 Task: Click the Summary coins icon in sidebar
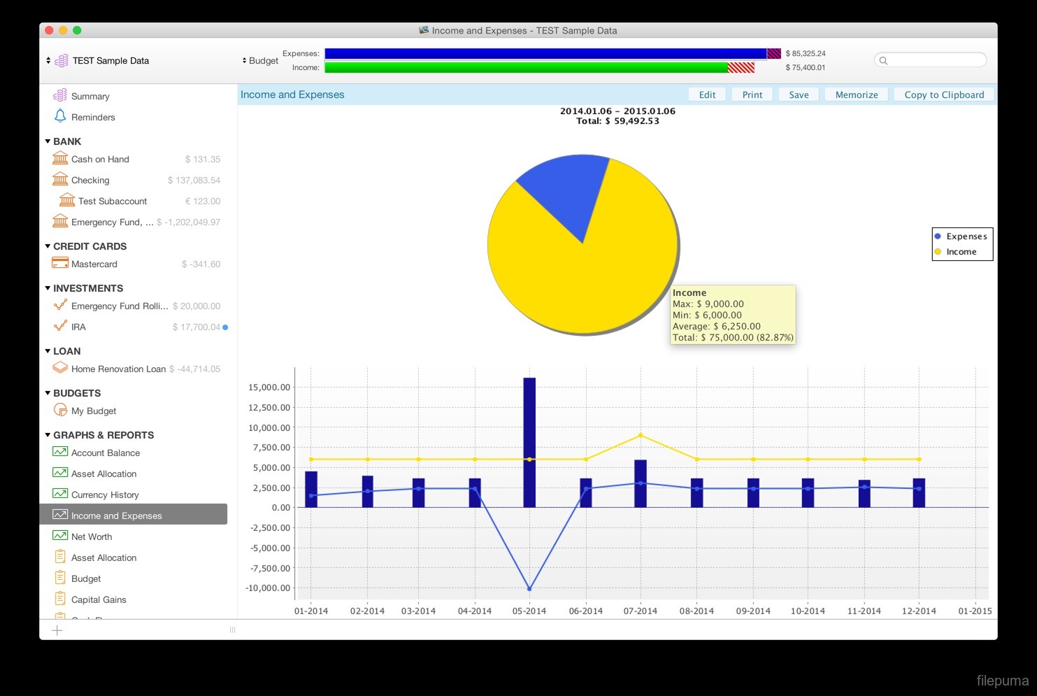click(60, 95)
